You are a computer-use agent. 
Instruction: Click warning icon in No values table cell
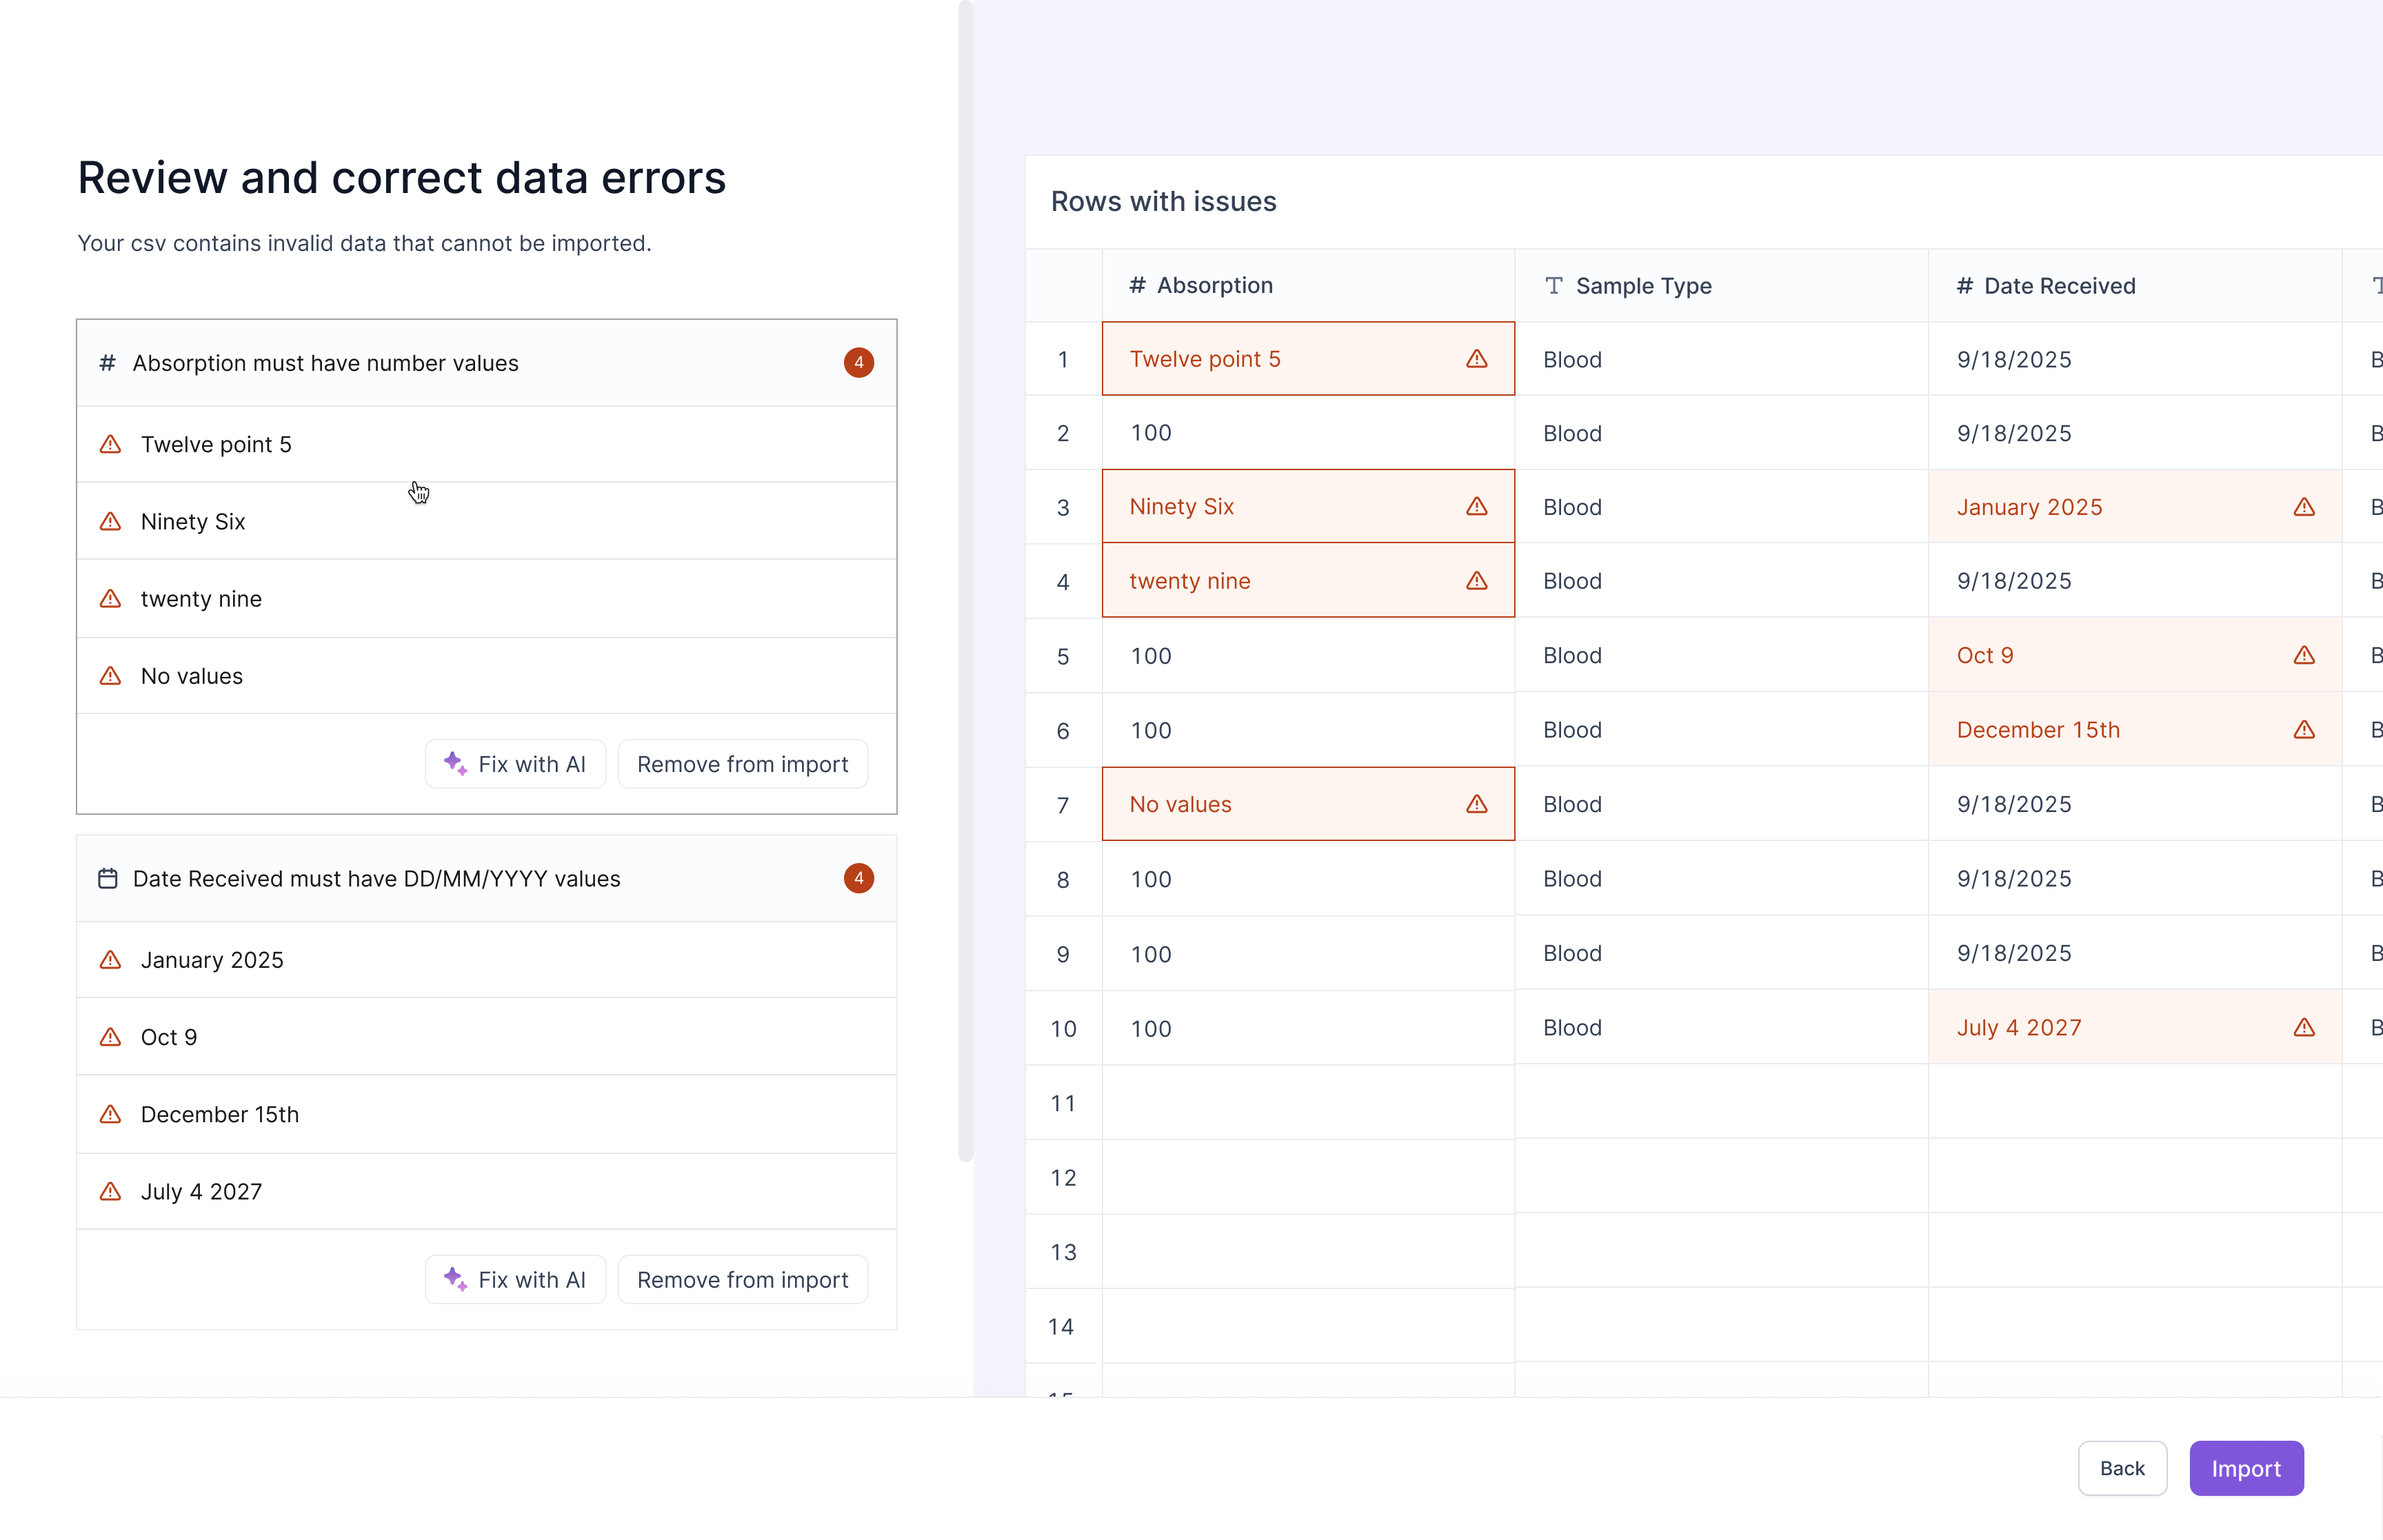[x=1476, y=804]
